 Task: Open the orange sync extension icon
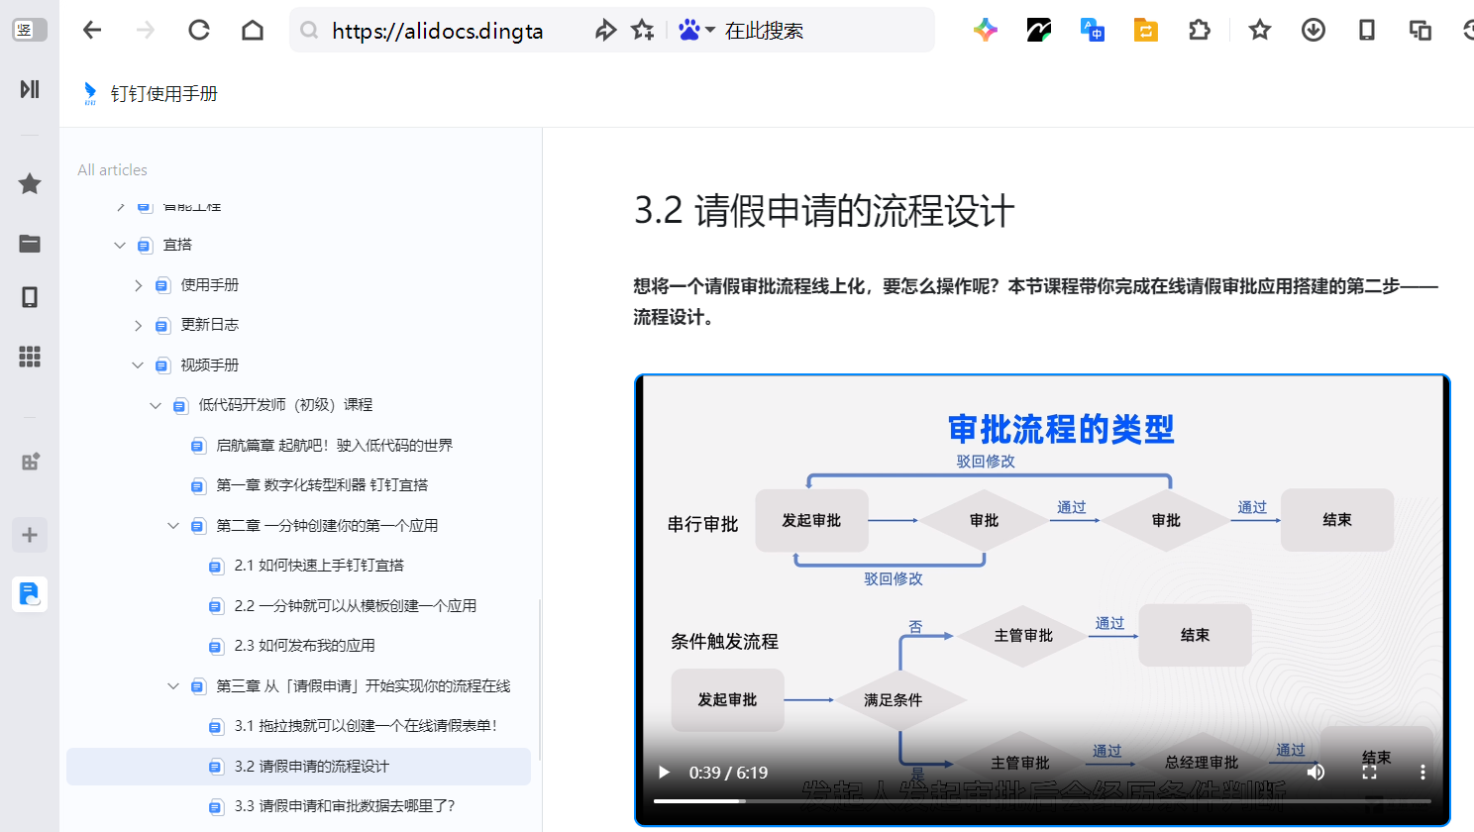tap(1145, 30)
